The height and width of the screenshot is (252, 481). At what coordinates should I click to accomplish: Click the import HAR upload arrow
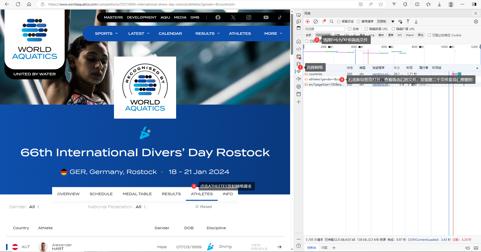pyautogui.click(x=408, y=22)
